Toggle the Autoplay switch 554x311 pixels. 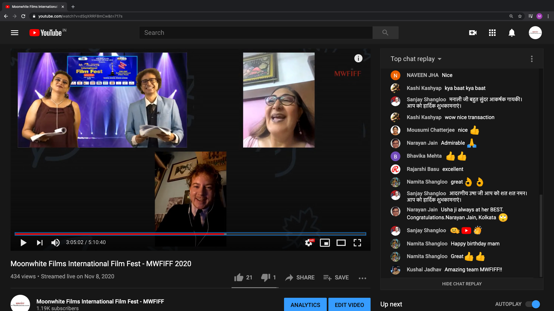533,304
